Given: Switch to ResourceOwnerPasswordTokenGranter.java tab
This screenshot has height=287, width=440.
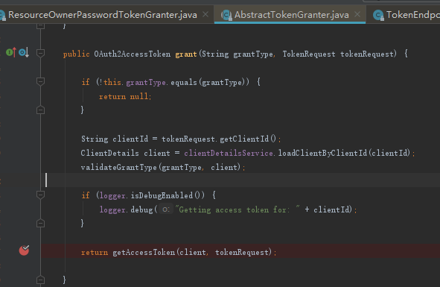Looking at the screenshot, I should (103, 15).
